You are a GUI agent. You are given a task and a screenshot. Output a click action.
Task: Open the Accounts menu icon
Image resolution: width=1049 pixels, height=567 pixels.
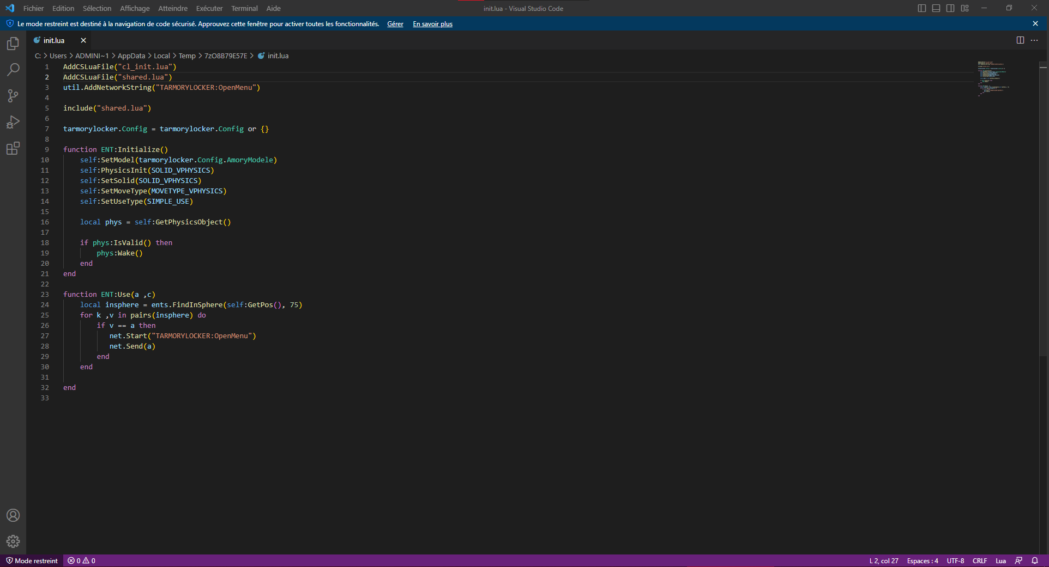pos(13,515)
